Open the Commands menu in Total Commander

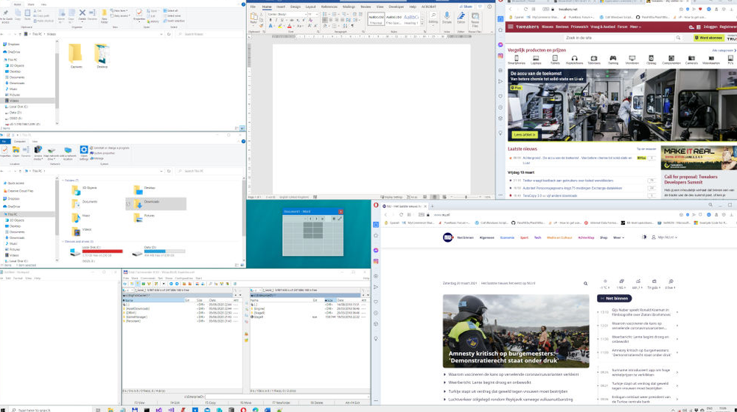[147, 278]
